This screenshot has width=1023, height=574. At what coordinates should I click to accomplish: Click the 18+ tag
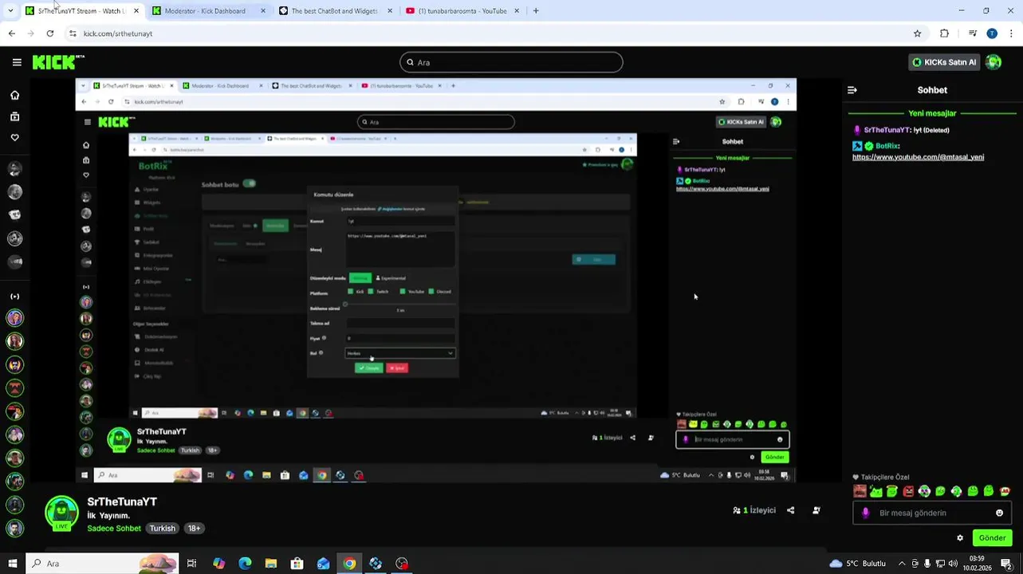pos(194,529)
